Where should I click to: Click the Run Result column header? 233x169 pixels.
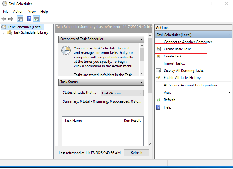click(133, 121)
